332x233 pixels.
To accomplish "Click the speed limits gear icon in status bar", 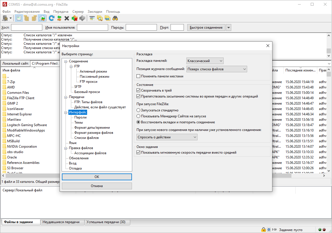I will 269,230.
